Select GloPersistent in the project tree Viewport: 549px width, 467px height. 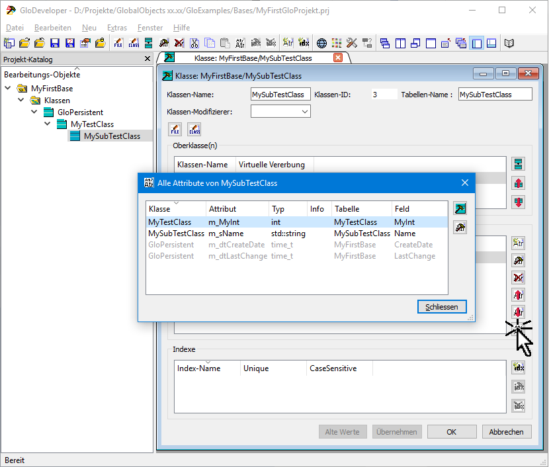(80, 112)
